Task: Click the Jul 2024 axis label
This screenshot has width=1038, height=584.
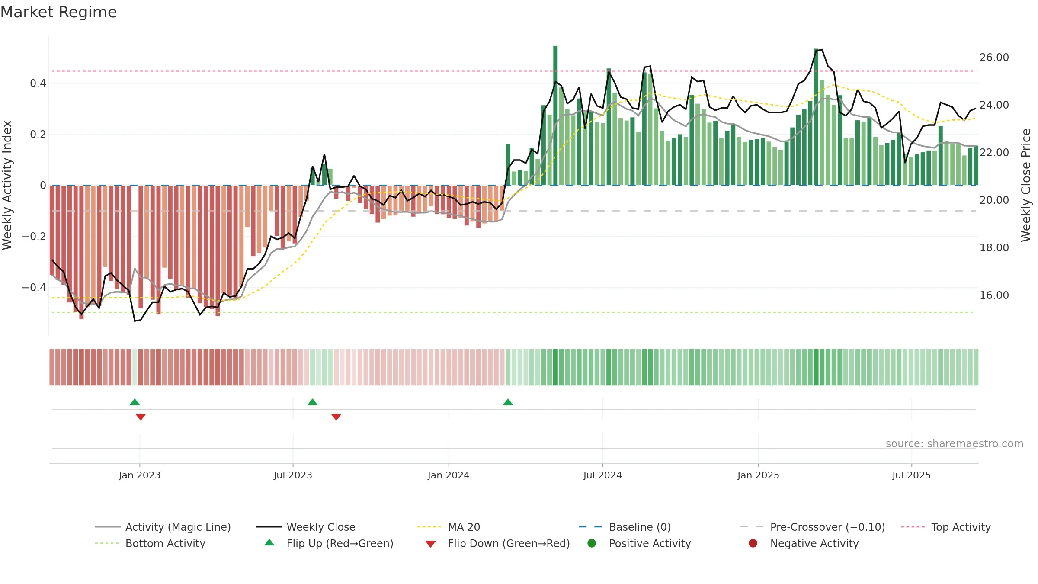Action: click(x=602, y=475)
